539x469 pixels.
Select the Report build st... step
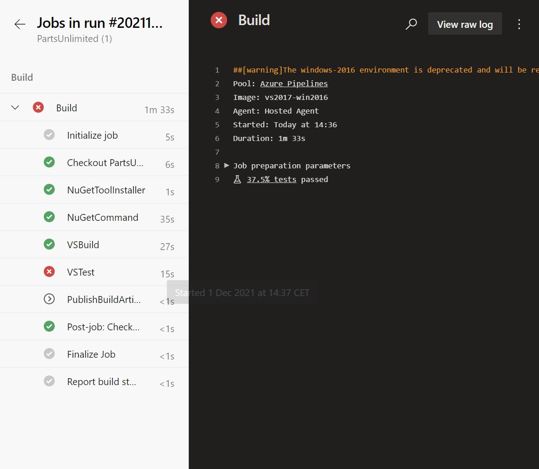(94, 381)
